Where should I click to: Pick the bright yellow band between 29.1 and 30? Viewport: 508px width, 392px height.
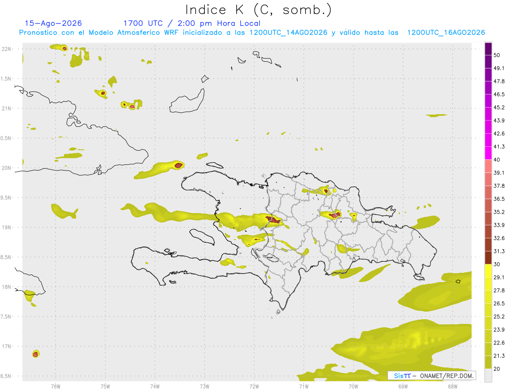pyautogui.click(x=489, y=271)
